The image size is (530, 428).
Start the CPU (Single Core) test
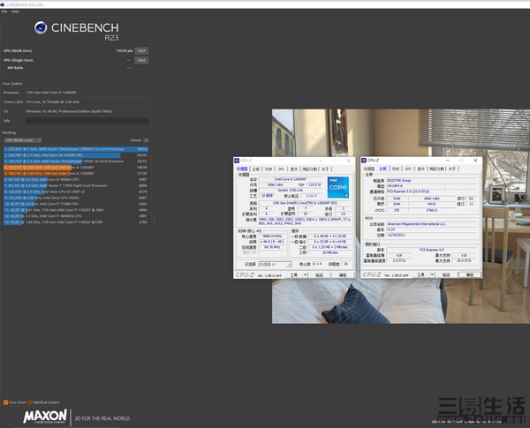pos(141,60)
